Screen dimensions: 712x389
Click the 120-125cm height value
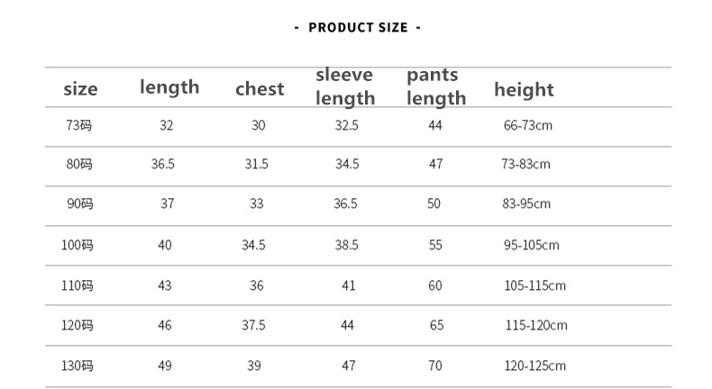535,366
